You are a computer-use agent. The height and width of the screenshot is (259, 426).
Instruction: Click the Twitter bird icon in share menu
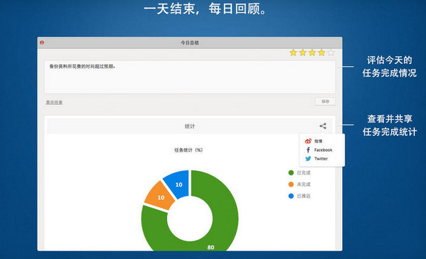pyautogui.click(x=308, y=159)
